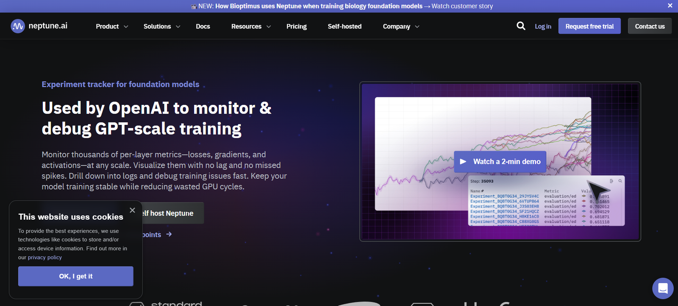Click the play icon on demo video
Image resolution: width=678 pixels, height=306 pixels.
click(463, 162)
